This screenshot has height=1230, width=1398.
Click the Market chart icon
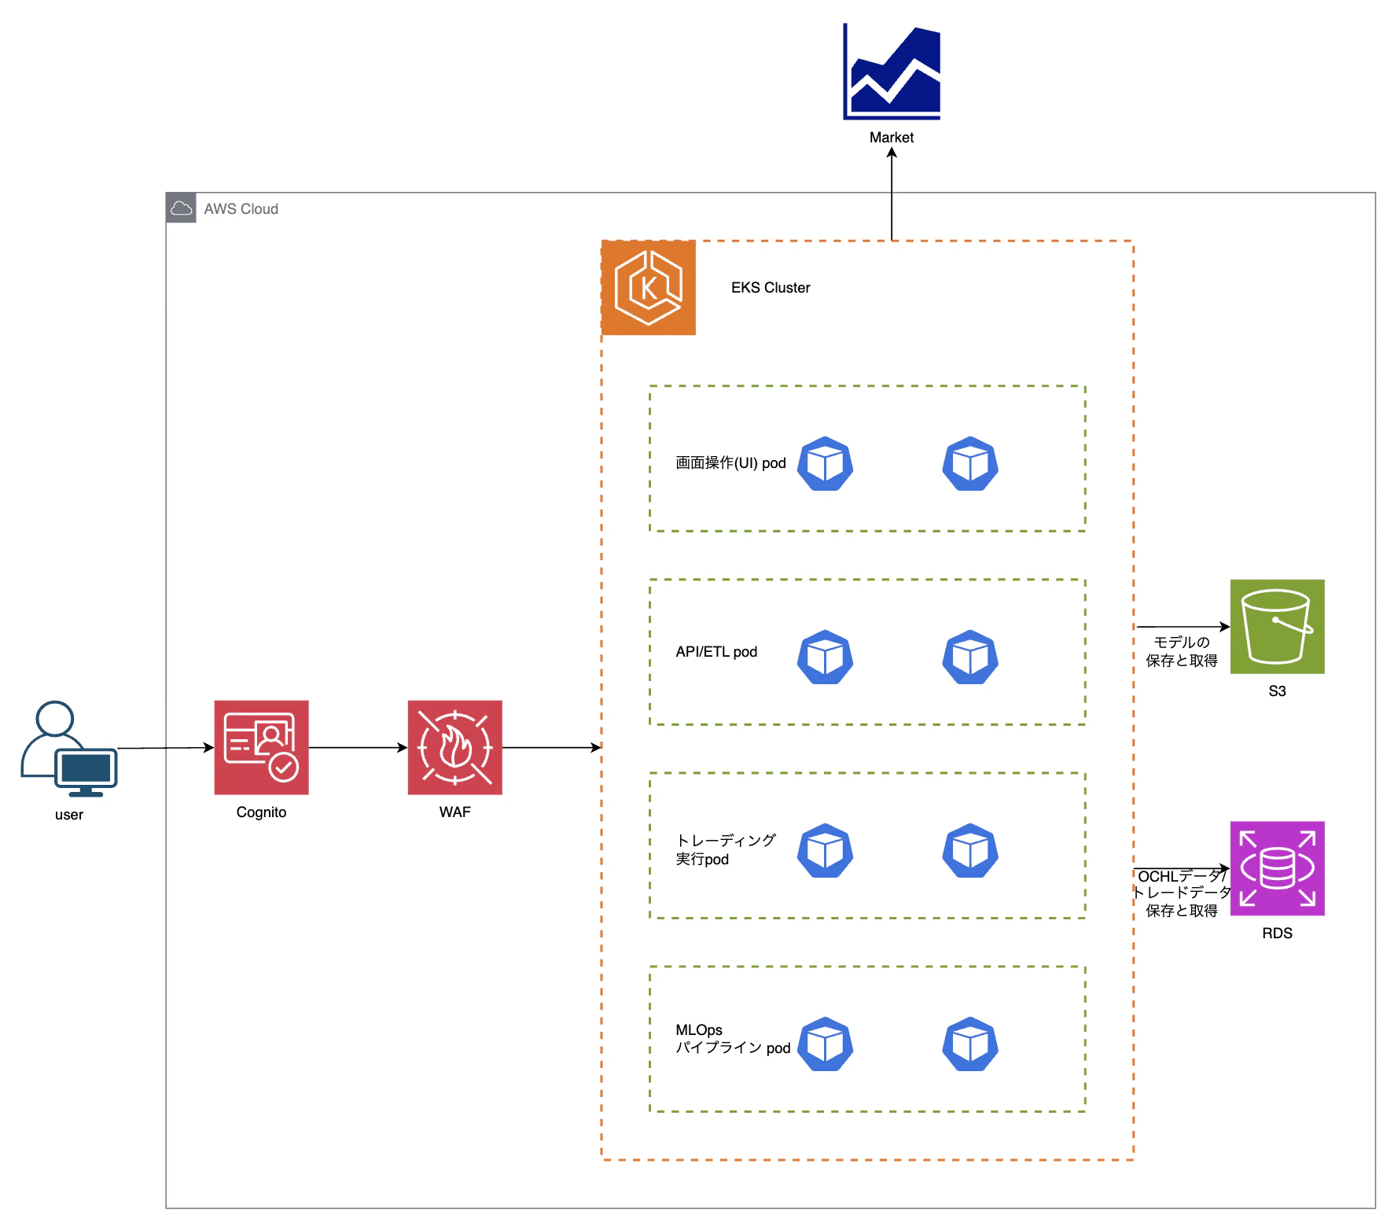pyautogui.click(x=892, y=72)
